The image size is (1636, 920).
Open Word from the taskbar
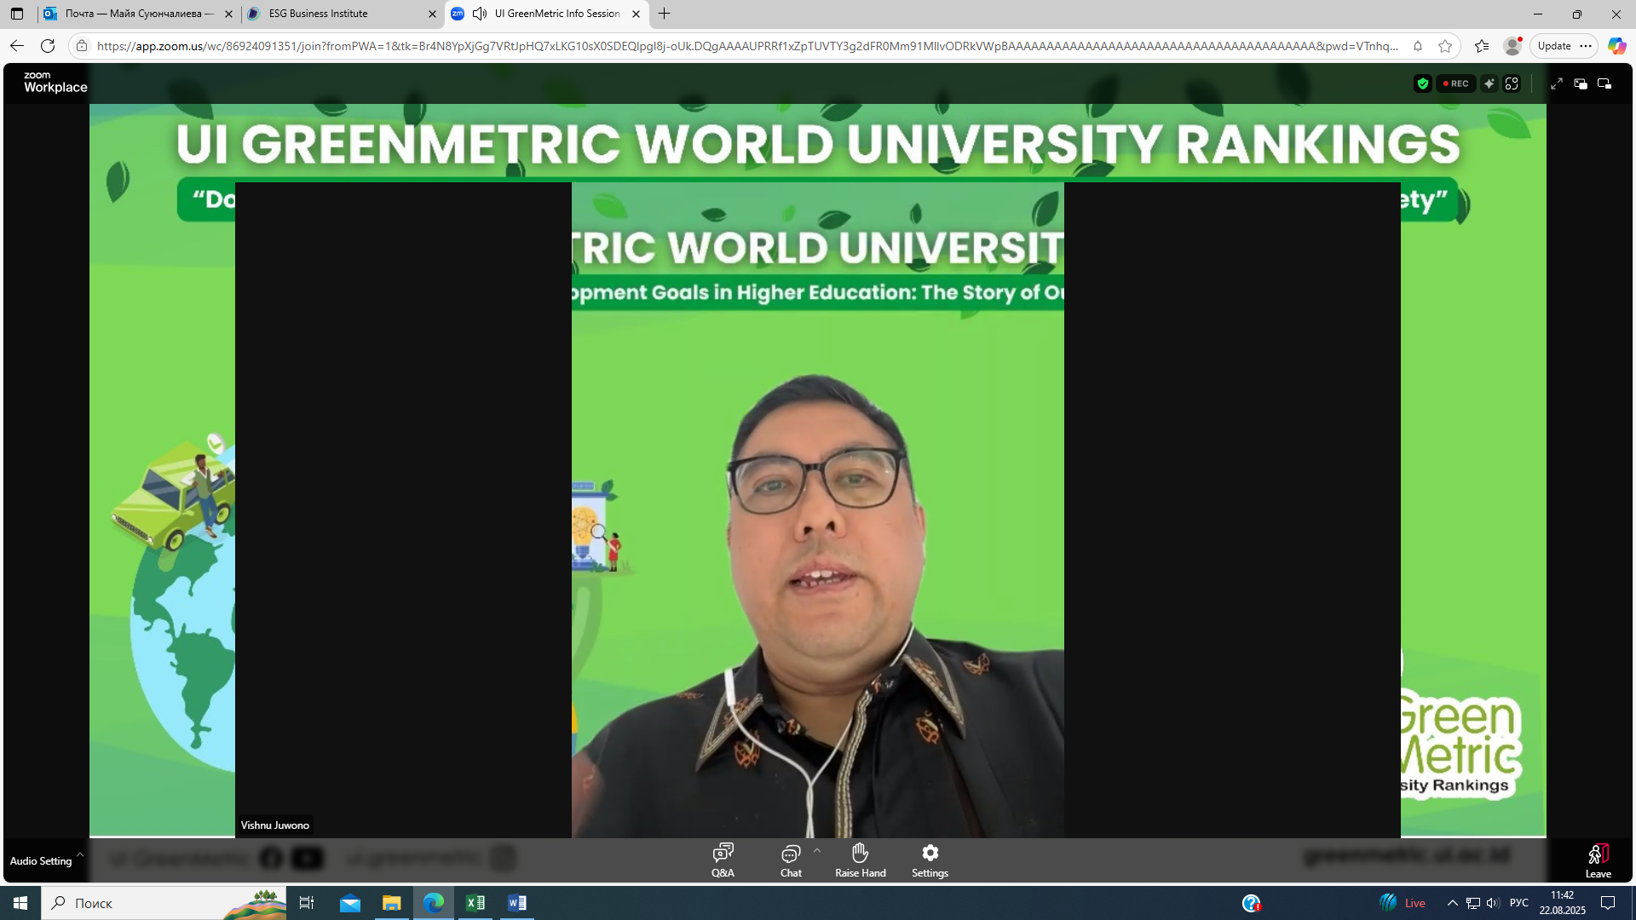[x=516, y=903]
